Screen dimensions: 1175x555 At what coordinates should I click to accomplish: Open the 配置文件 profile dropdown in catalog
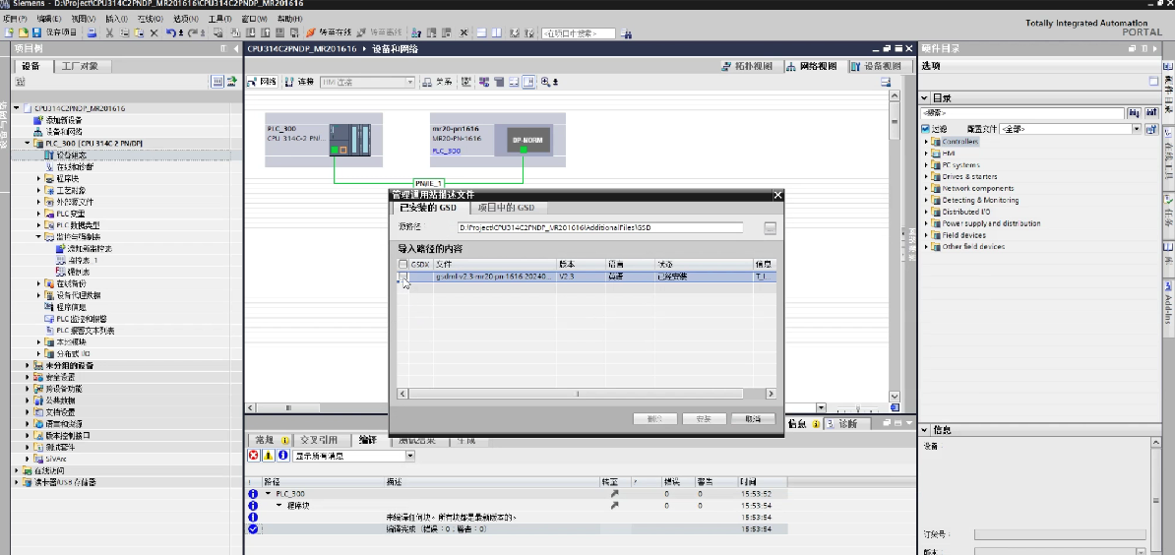(1136, 129)
